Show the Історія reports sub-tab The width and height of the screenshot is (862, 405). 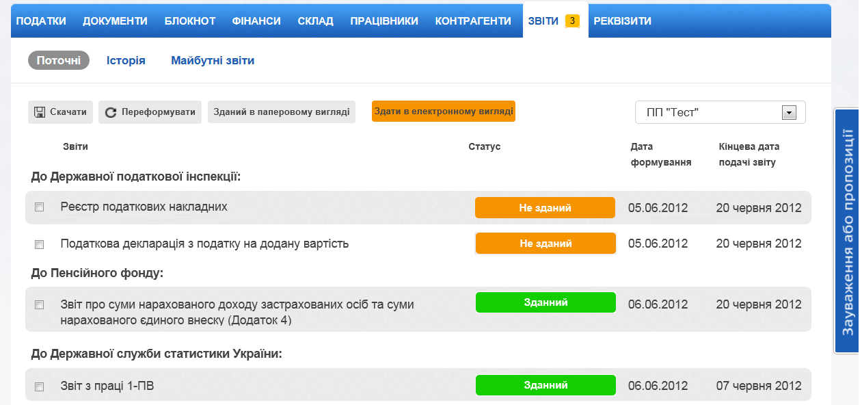126,61
